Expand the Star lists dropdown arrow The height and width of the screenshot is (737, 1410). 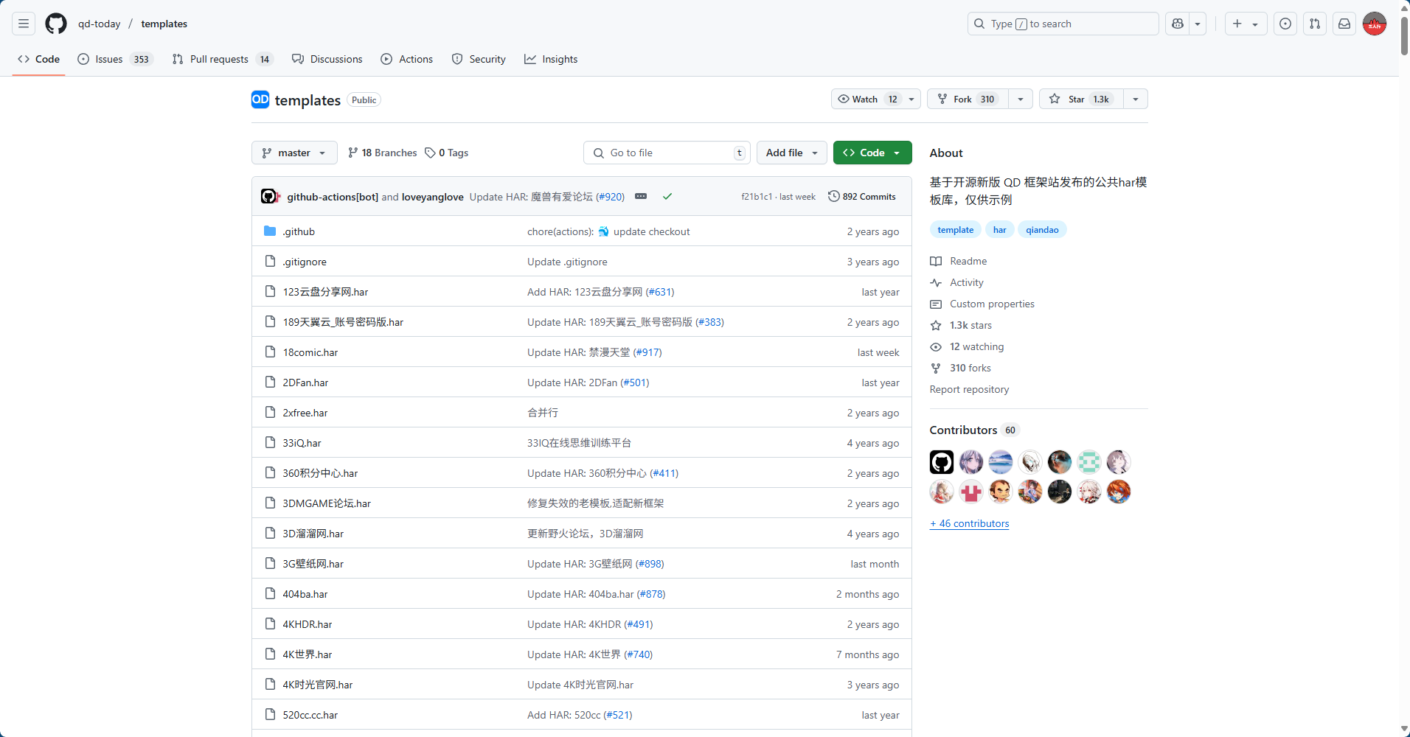click(x=1136, y=99)
